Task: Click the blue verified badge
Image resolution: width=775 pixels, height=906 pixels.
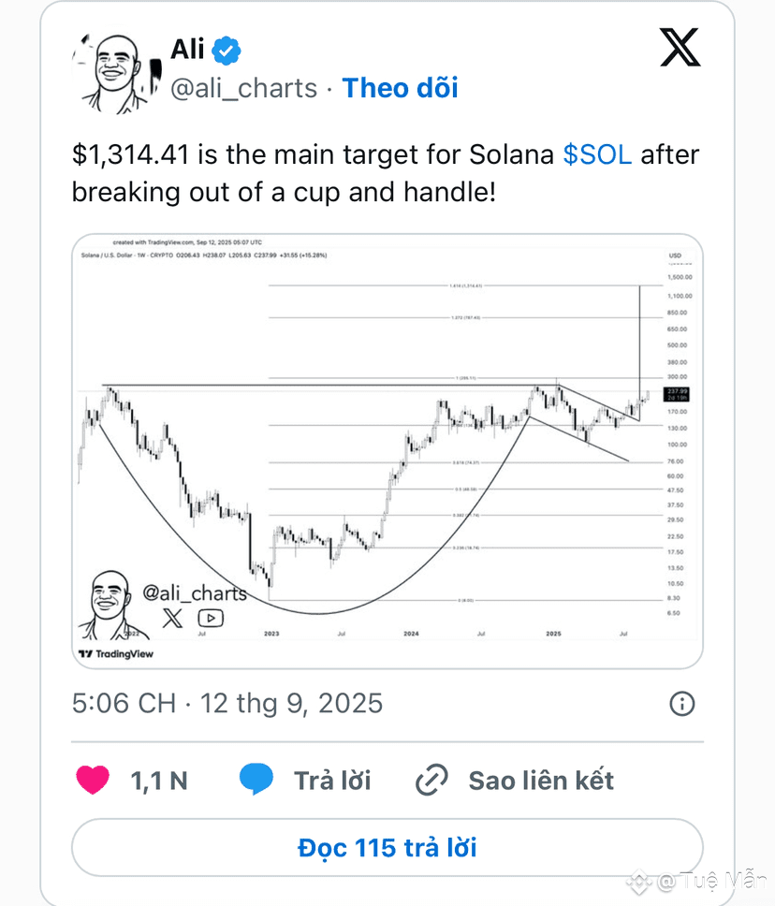Action: tap(226, 51)
